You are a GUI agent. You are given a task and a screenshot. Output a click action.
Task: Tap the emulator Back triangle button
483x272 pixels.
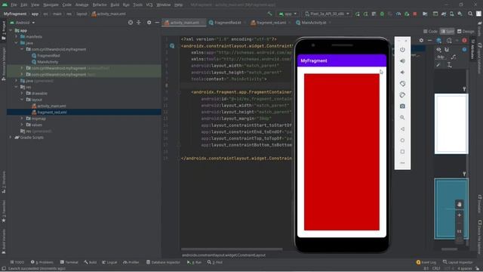(402, 129)
